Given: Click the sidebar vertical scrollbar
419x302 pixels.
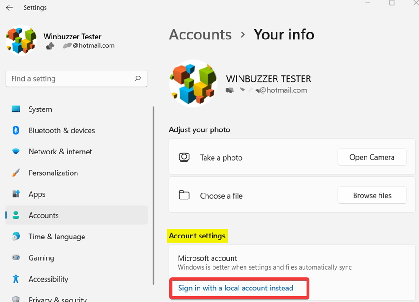Looking at the screenshot, I should [154, 196].
